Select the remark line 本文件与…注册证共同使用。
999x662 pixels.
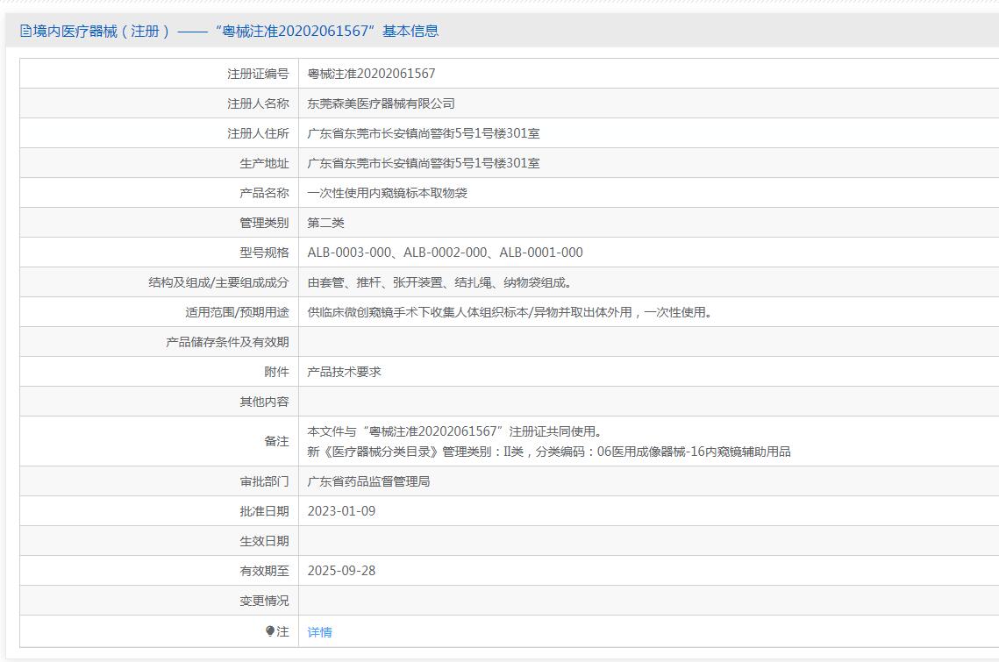pos(456,431)
